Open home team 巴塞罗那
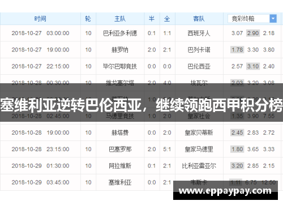Image resolution: width=283 pixels, height=205 pixels. point(120,150)
